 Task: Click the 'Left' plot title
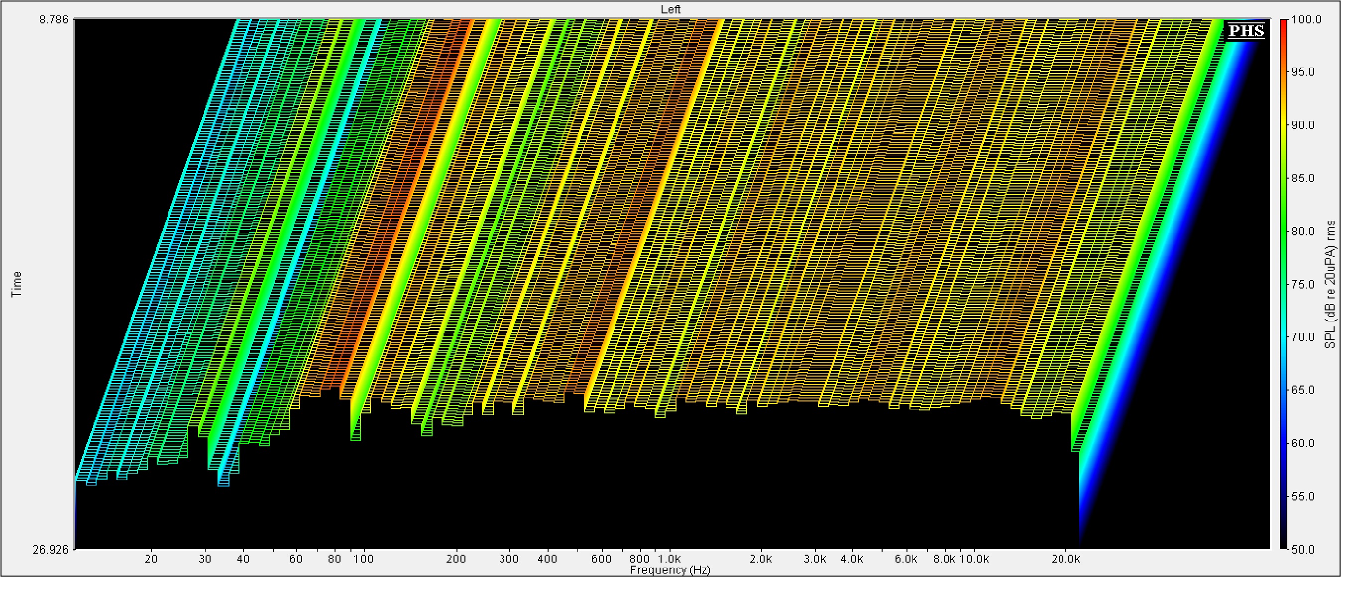pos(670,9)
